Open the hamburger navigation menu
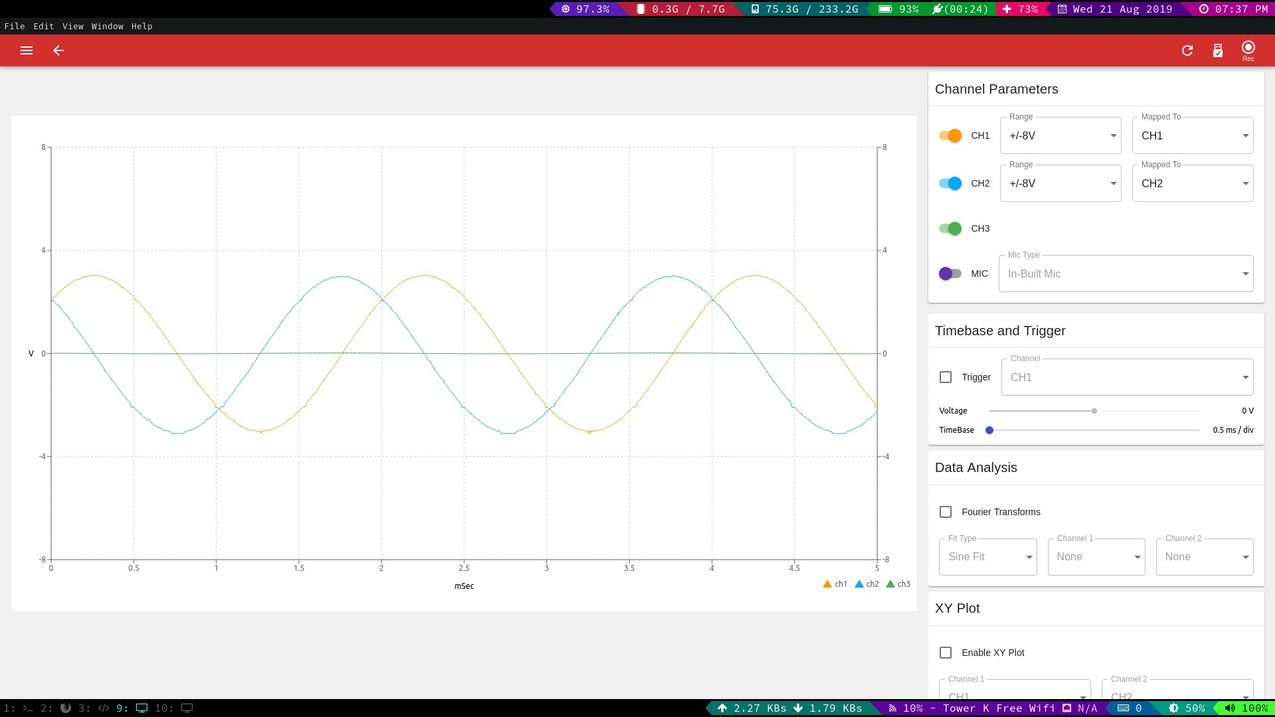 point(27,50)
